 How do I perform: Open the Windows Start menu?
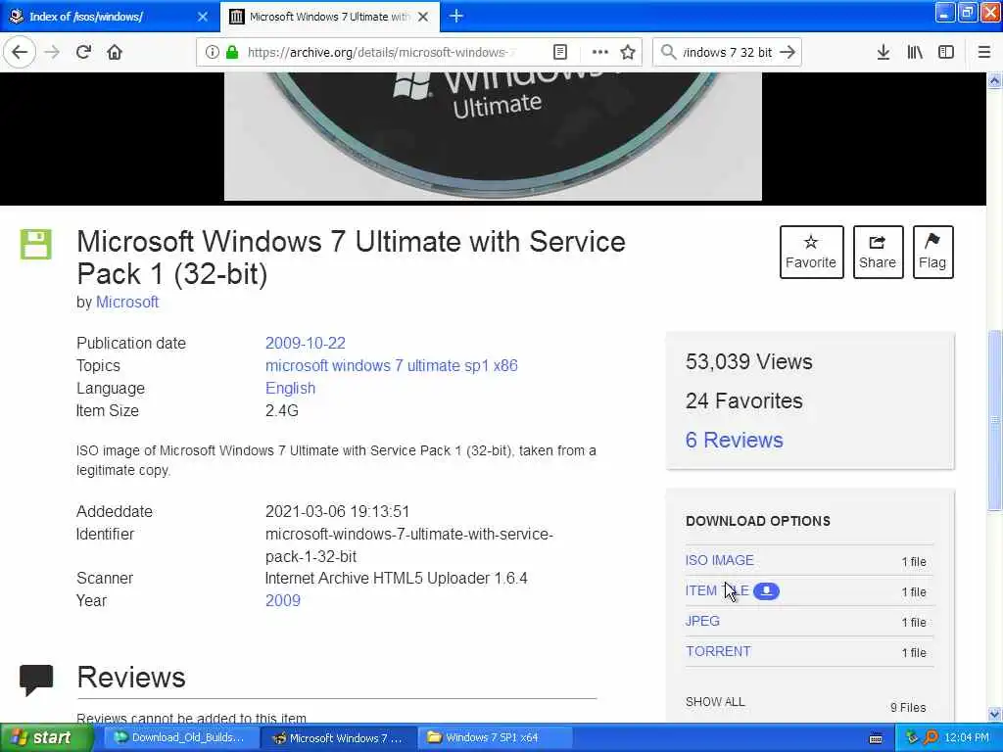click(45, 737)
